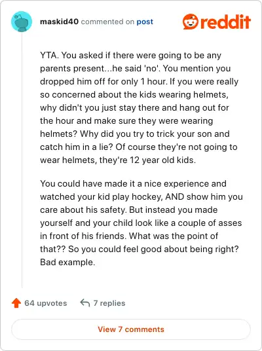The height and width of the screenshot is (351, 262).
Task: Click the reply arrow icon
Action: point(85,303)
